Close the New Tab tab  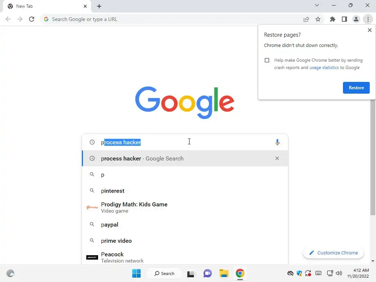[x=85, y=6]
